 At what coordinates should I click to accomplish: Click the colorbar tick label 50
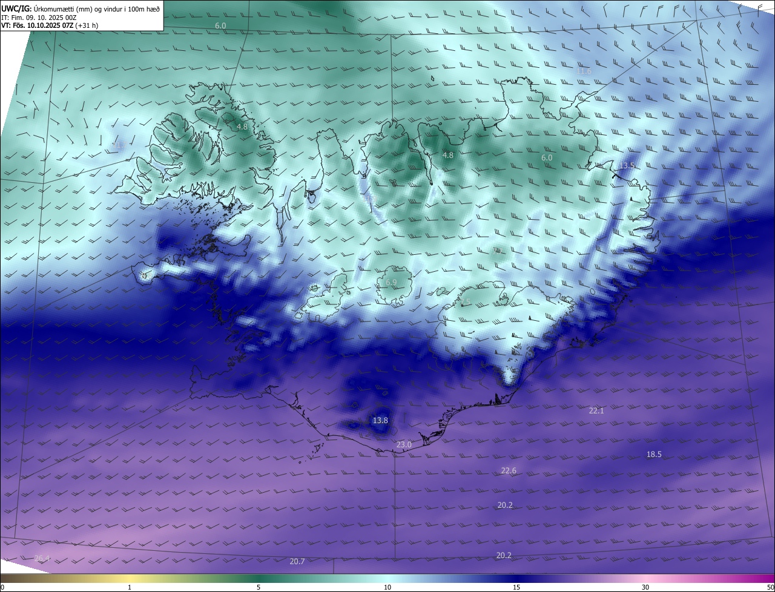pyautogui.click(x=770, y=587)
